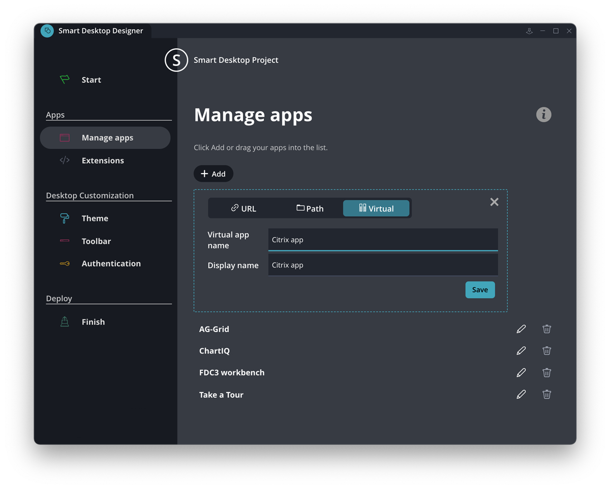The image size is (610, 489).
Task: Delete the Take a Tour app
Action: (546, 395)
